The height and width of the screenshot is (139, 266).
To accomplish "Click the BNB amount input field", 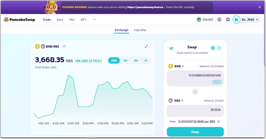I will 195,78.
